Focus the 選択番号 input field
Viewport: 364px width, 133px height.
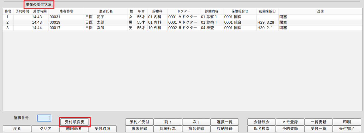click(44, 118)
